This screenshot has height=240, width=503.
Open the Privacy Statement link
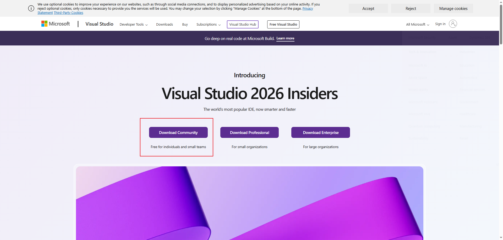coord(308,9)
